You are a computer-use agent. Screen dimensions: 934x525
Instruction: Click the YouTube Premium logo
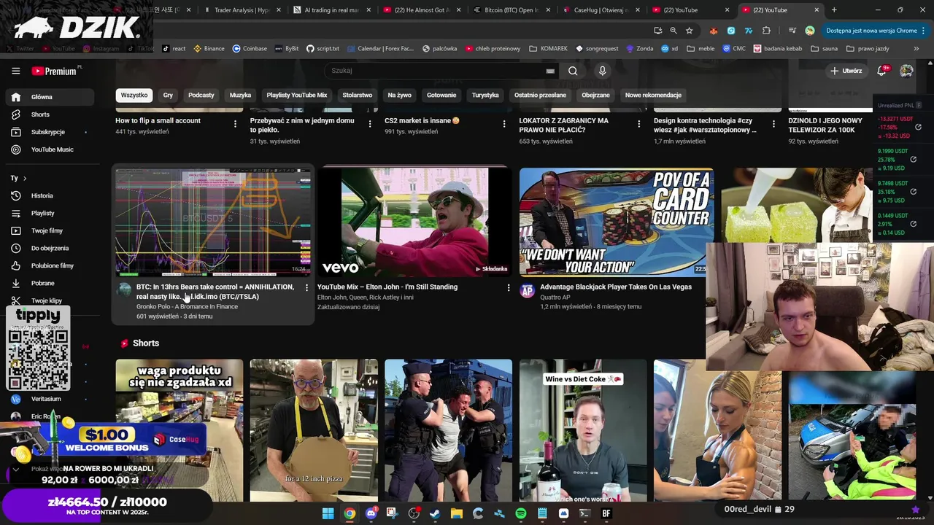click(x=55, y=71)
